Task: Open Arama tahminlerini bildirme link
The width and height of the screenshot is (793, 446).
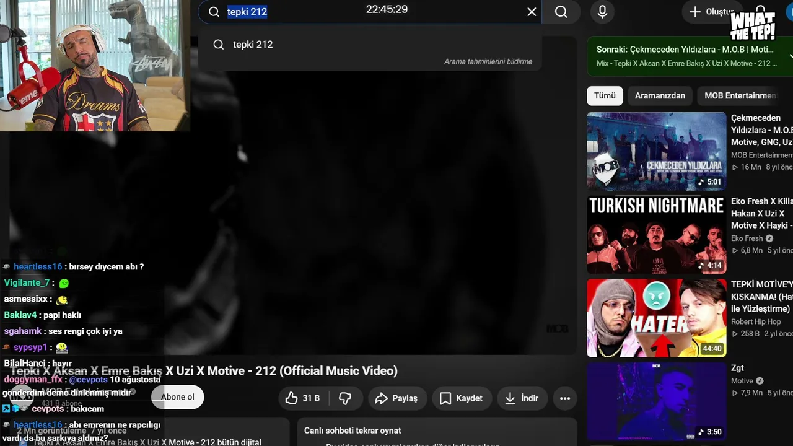Action: tap(488, 62)
